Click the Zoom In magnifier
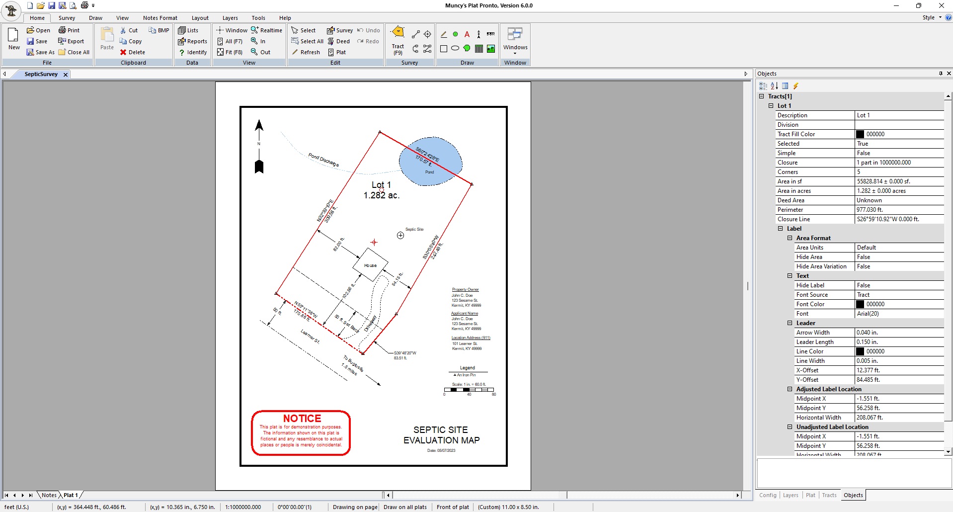This screenshot has height=512, width=953. click(254, 41)
